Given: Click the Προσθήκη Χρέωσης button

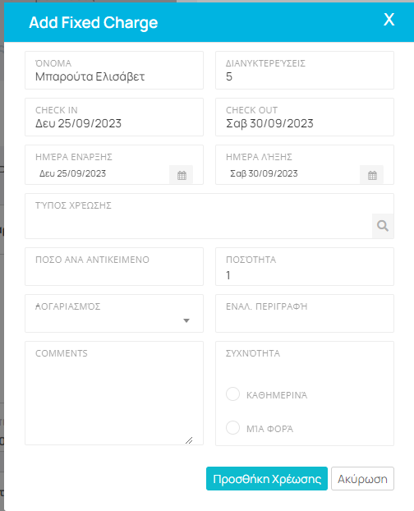Looking at the screenshot, I should coord(267,479).
